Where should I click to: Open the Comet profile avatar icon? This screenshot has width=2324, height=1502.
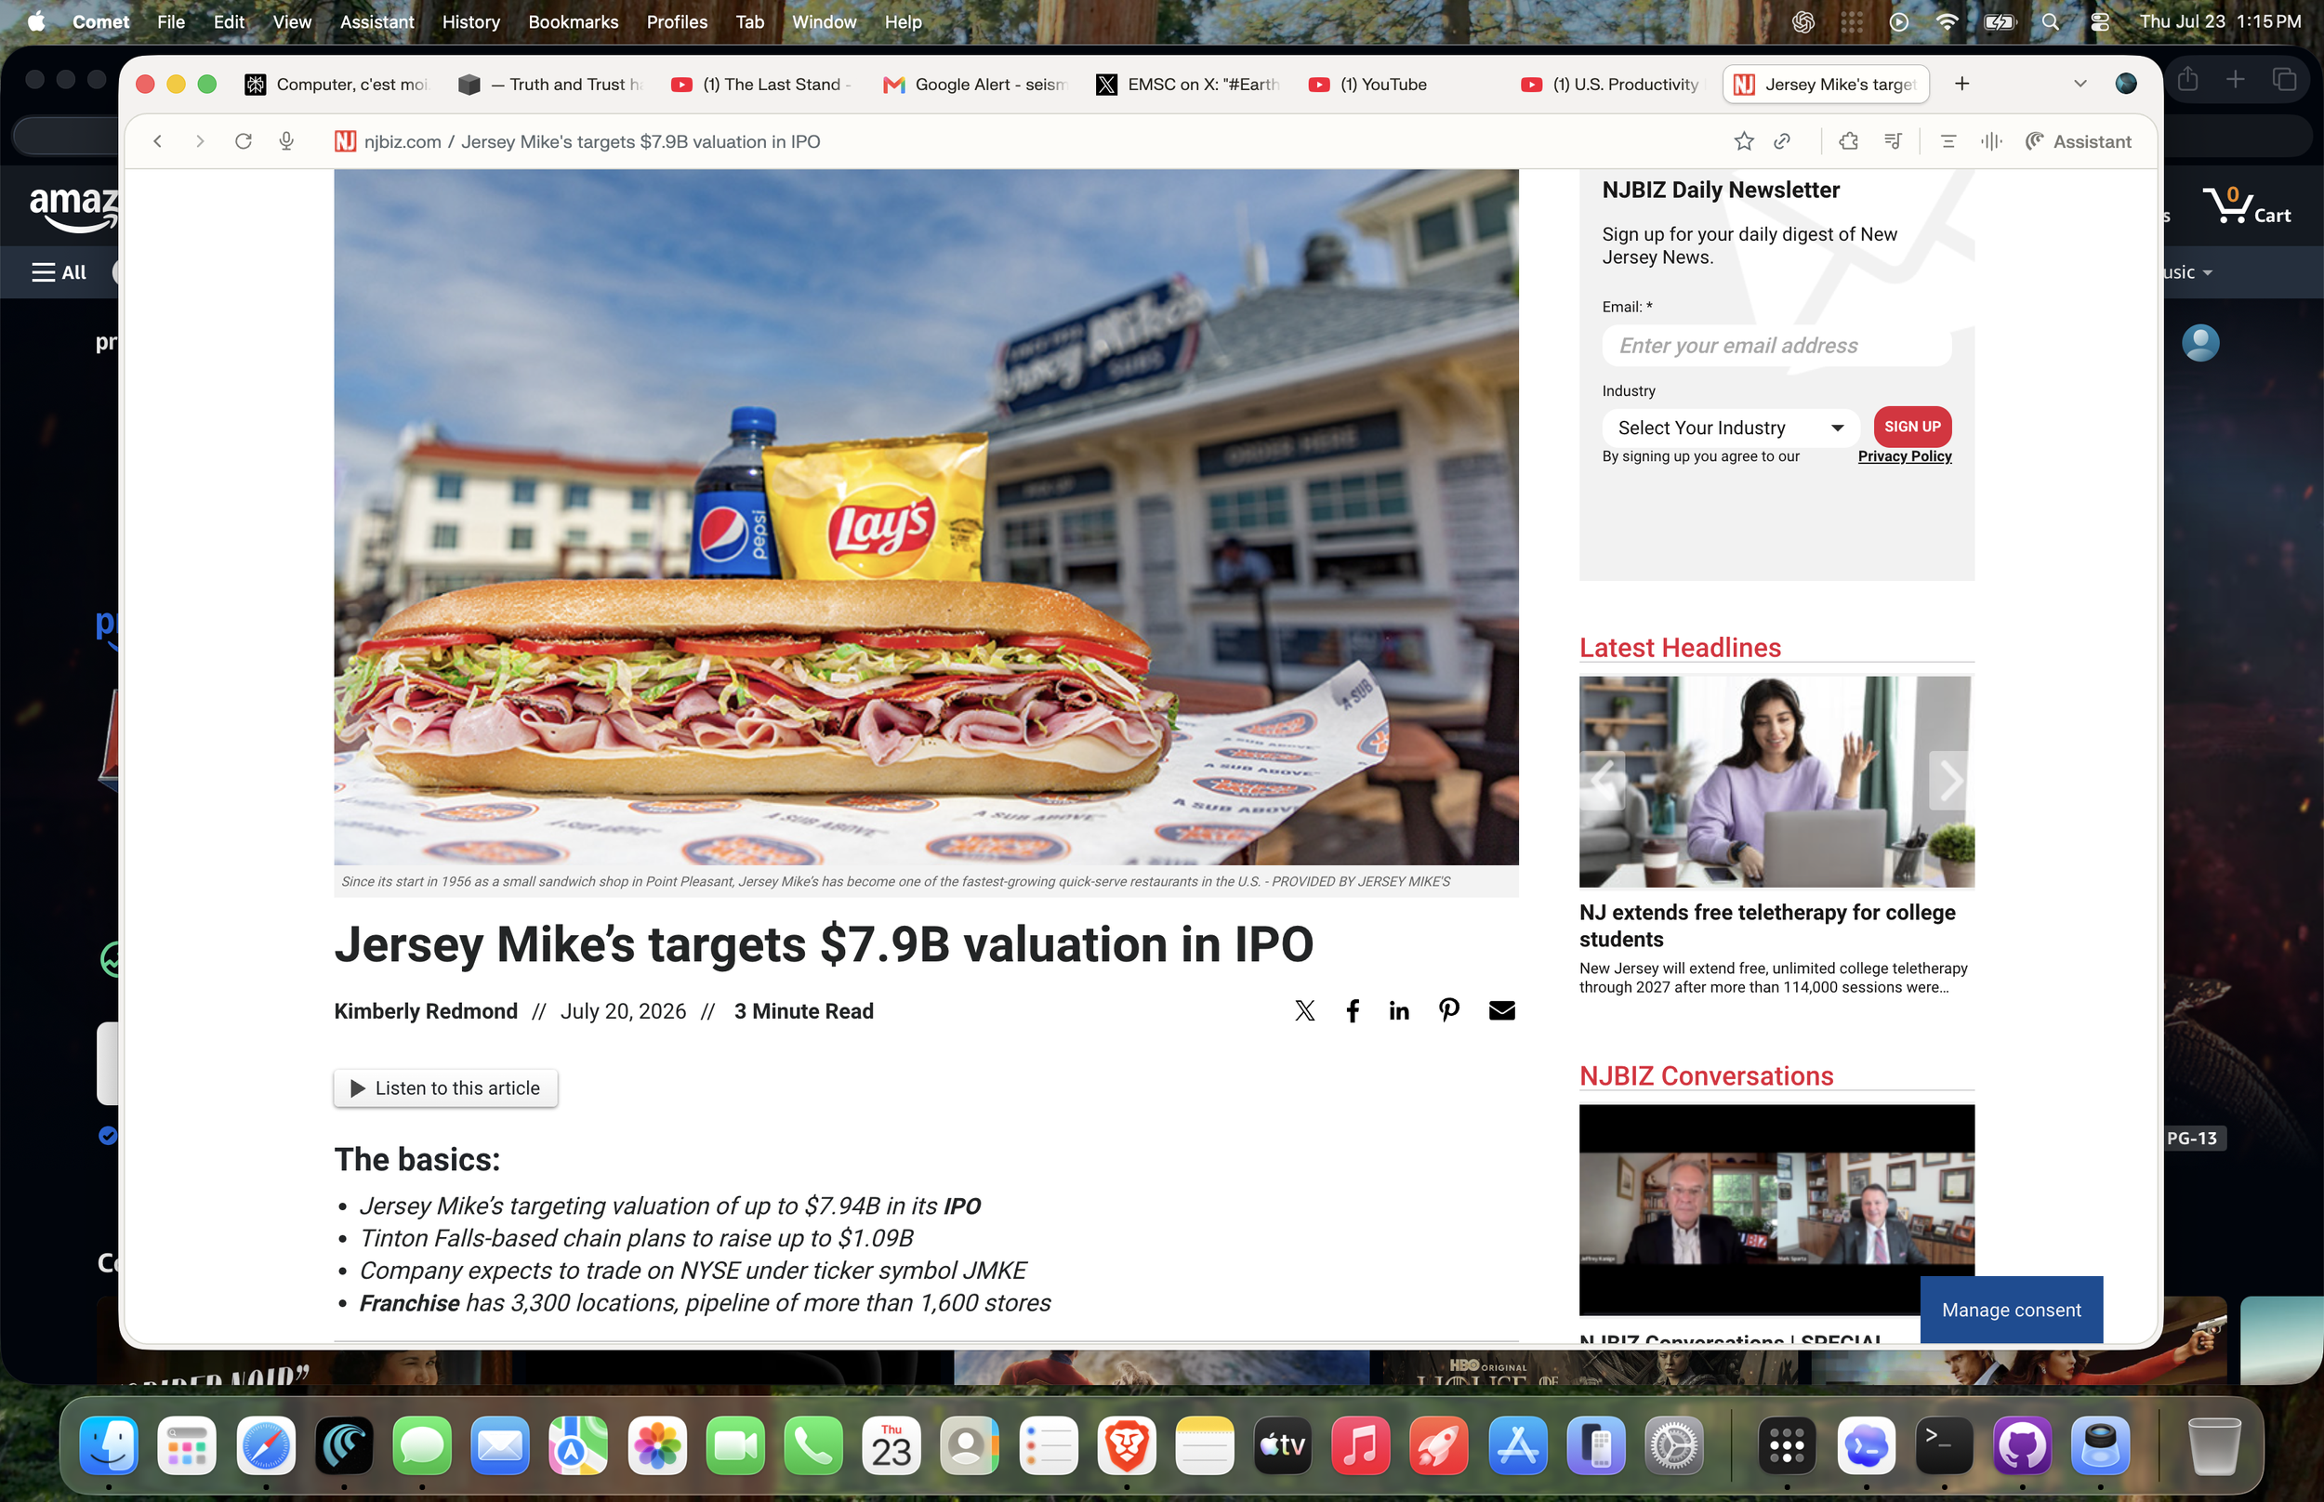[x=2126, y=84]
